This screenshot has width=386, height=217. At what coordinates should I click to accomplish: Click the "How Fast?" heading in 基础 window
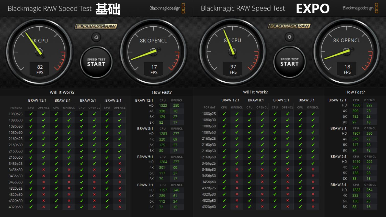162,92
